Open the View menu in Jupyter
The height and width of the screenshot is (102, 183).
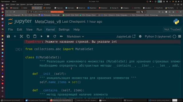pyautogui.click(x=29, y=29)
